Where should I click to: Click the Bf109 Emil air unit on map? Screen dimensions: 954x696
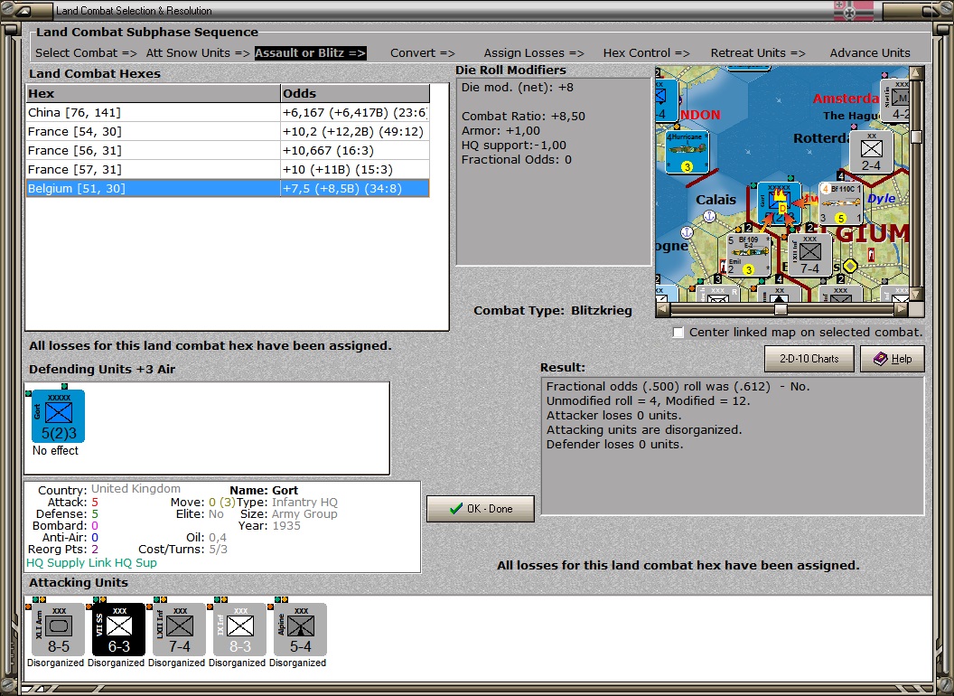coord(749,255)
